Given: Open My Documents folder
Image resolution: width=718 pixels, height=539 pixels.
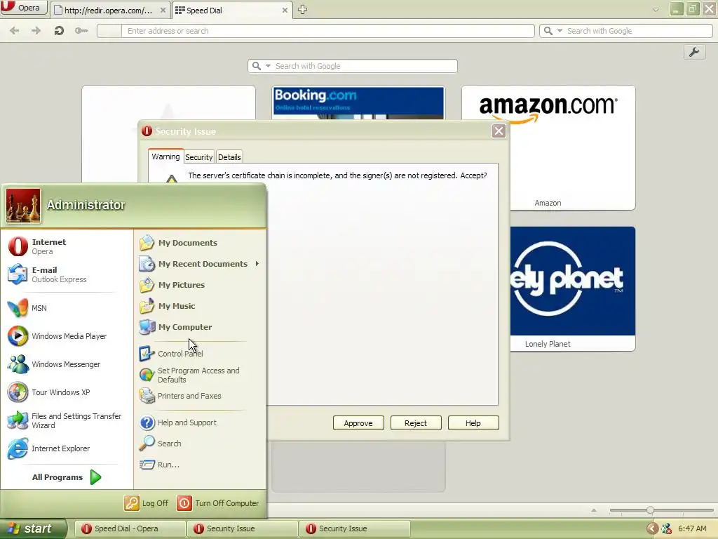Looking at the screenshot, I should pyautogui.click(x=200, y=242).
